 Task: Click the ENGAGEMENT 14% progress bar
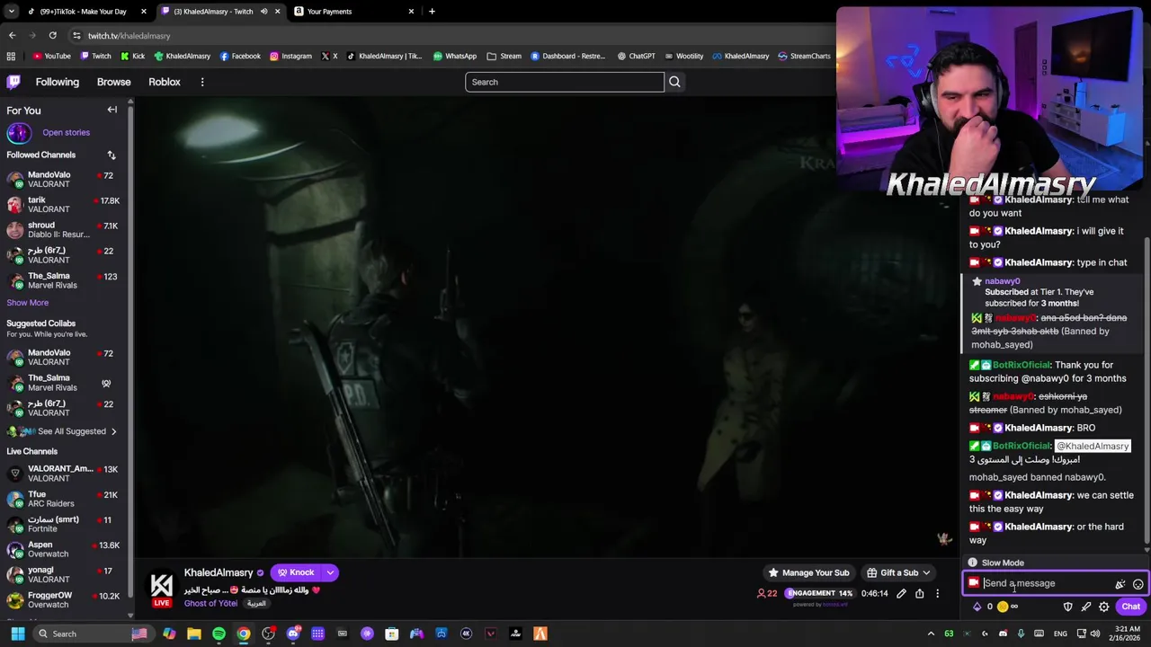(819, 593)
